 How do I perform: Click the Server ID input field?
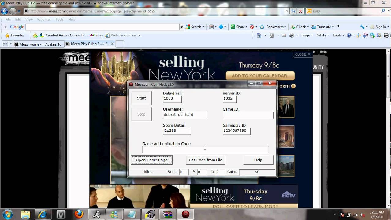(229, 99)
